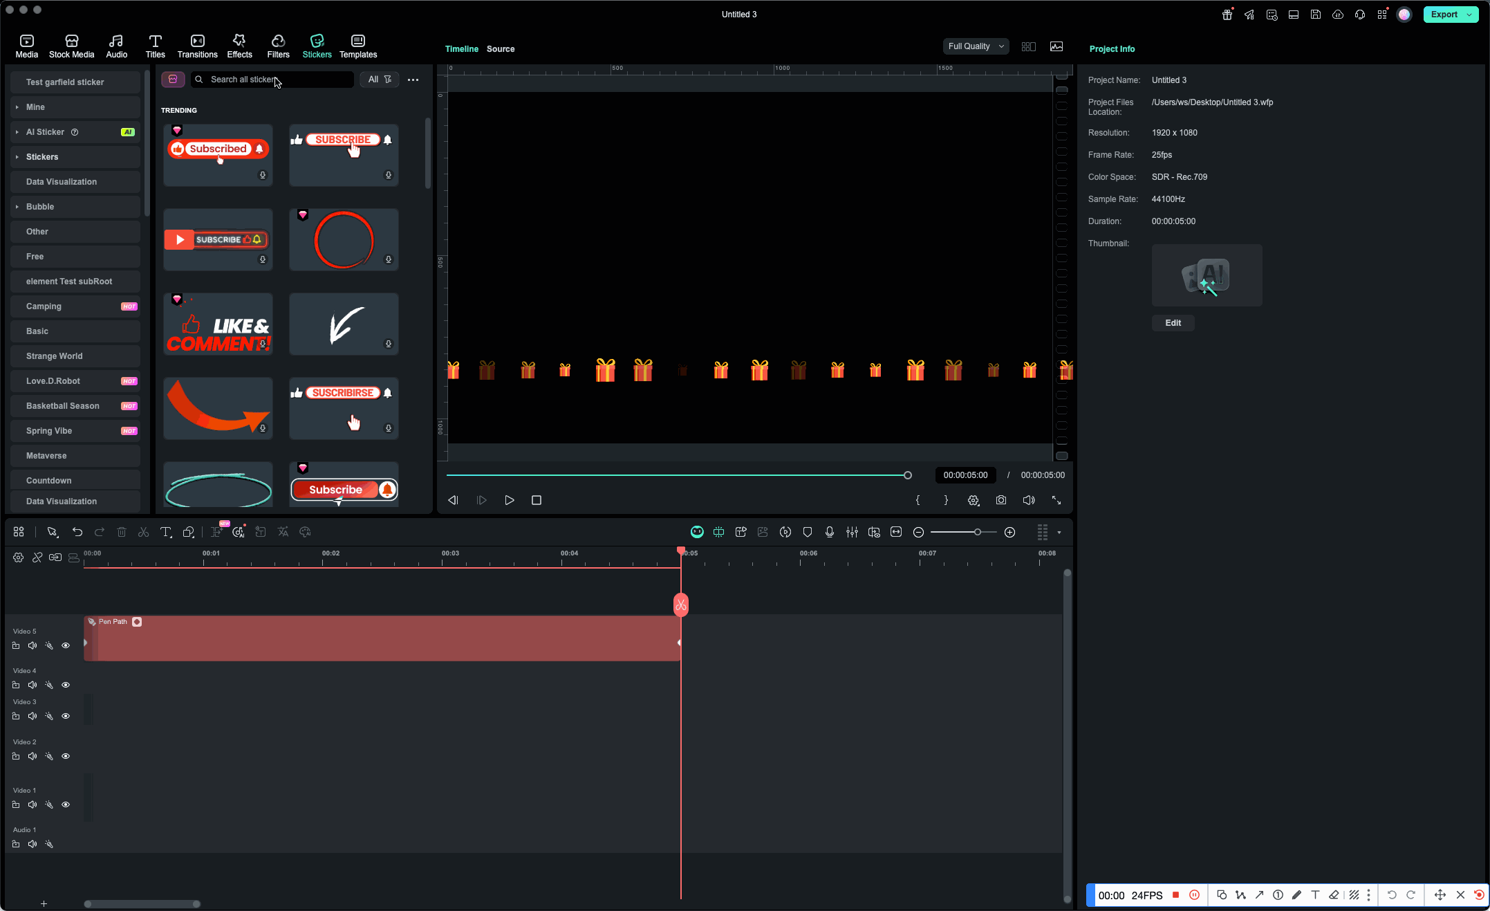This screenshot has width=1490, height=911.
Task: Take a snapshot using the camera icon under preview
Action: click(1001, 500)
